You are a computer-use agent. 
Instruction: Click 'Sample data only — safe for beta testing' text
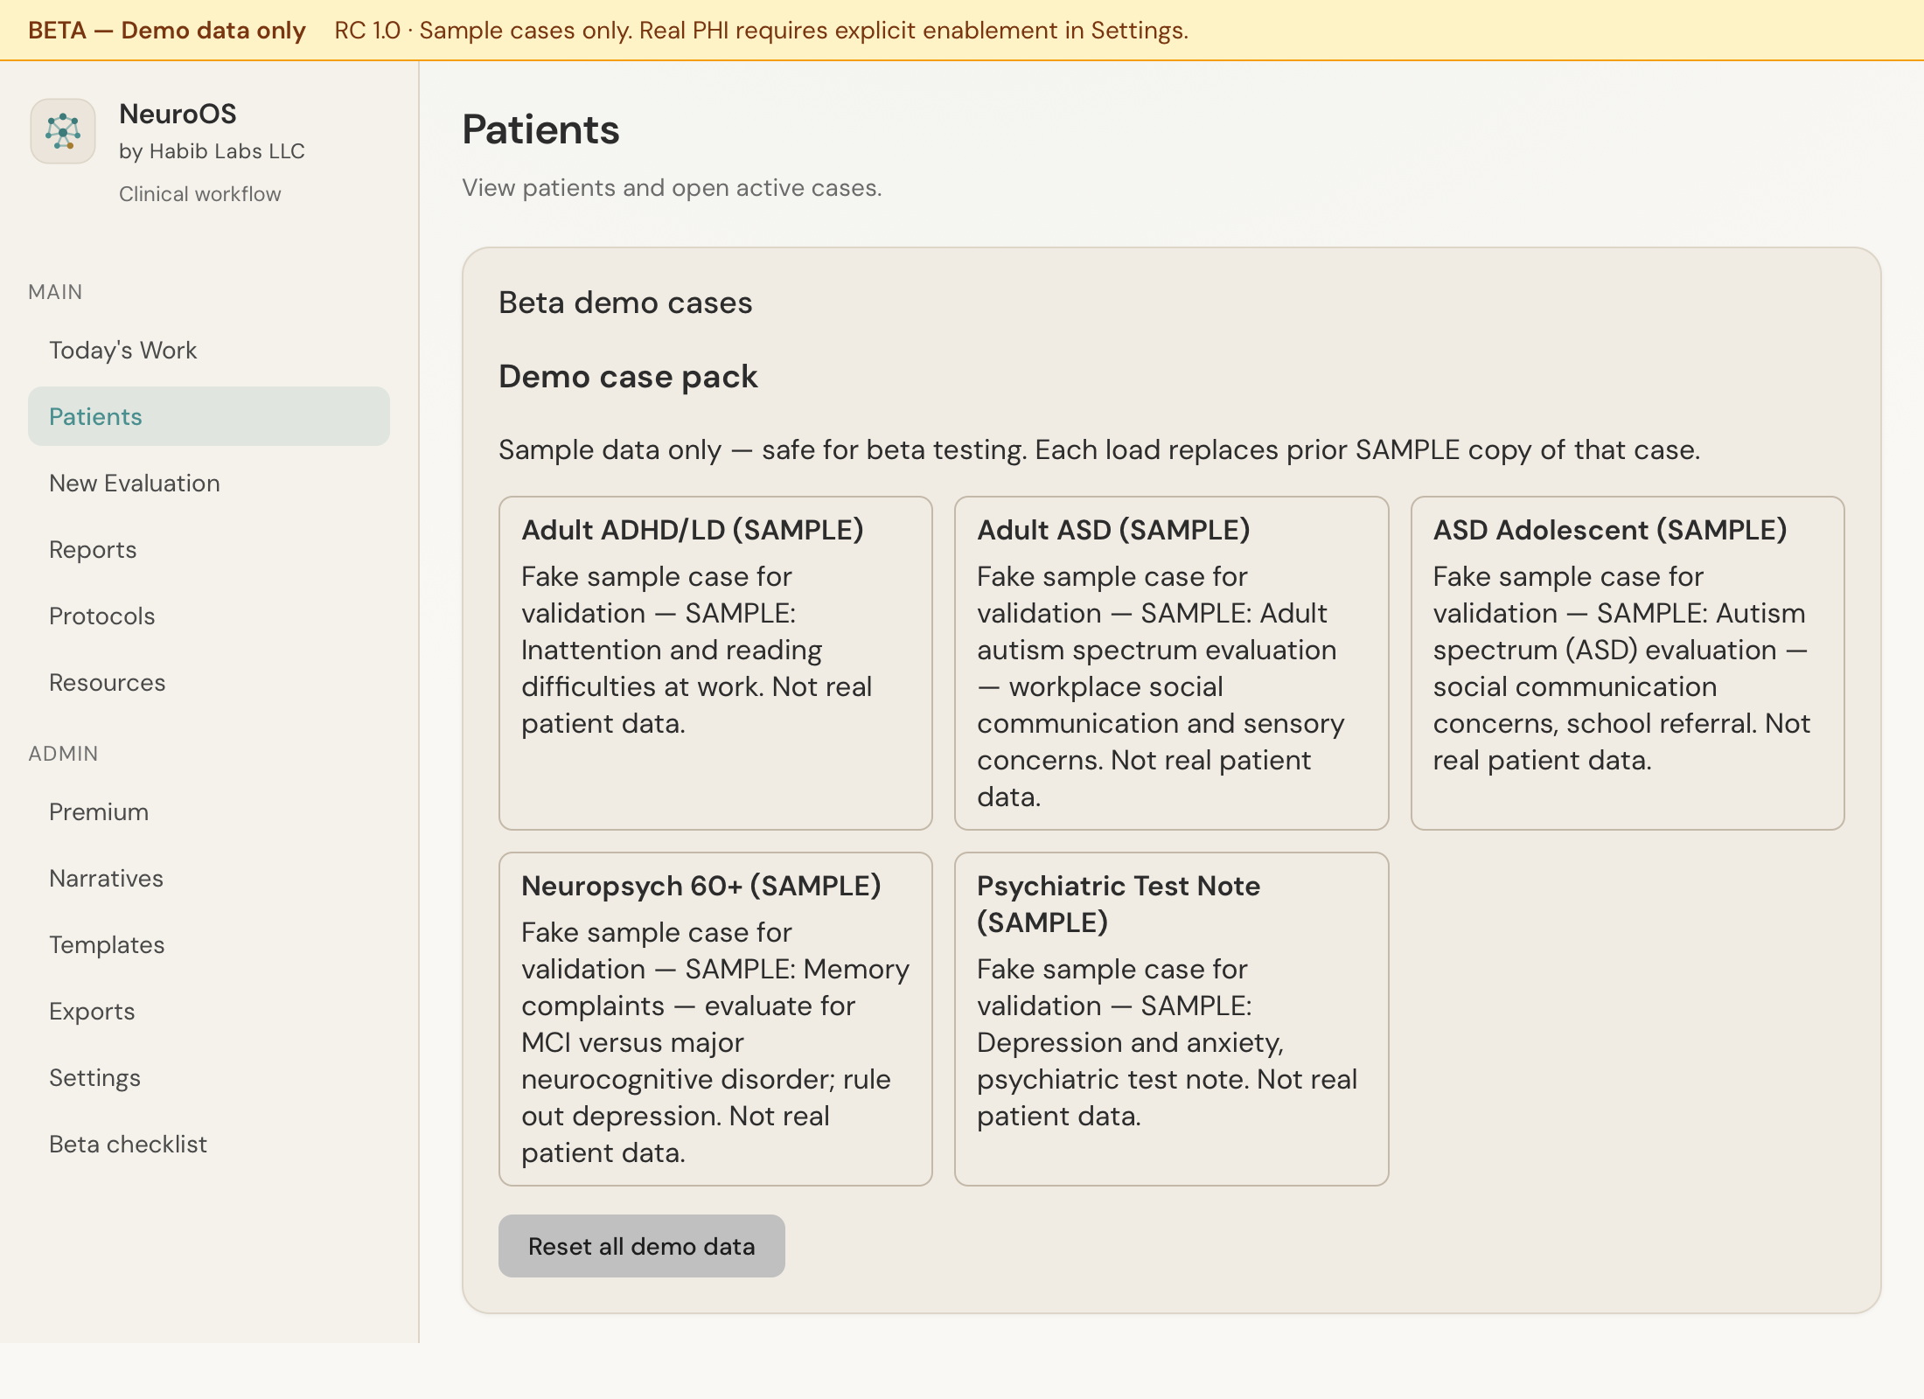pos(763,449)
